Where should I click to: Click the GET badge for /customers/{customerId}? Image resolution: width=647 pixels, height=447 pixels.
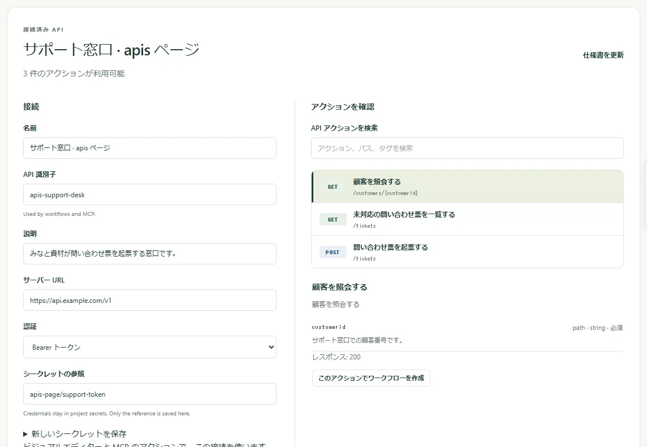[x=333, y=187]
